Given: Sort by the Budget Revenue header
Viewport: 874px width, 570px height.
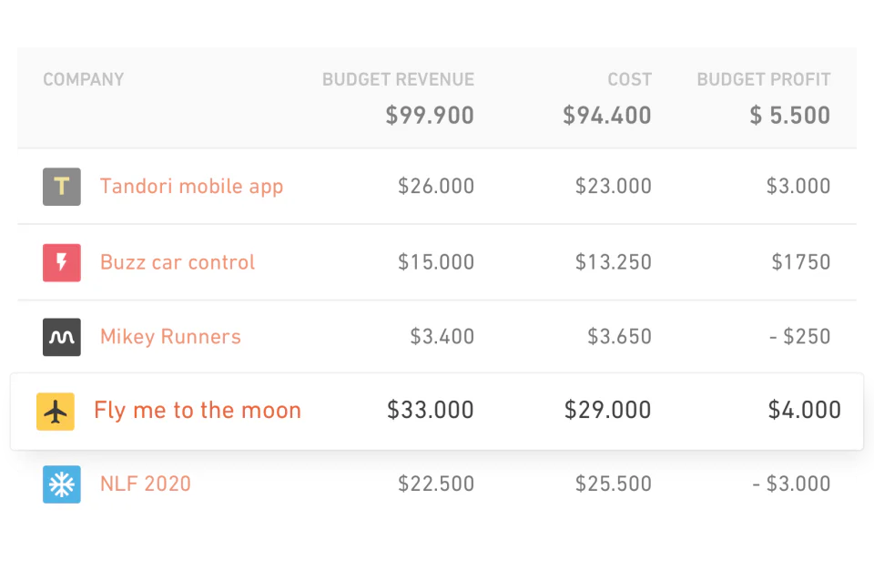Looking at the screenshot, I should point(398,80).
